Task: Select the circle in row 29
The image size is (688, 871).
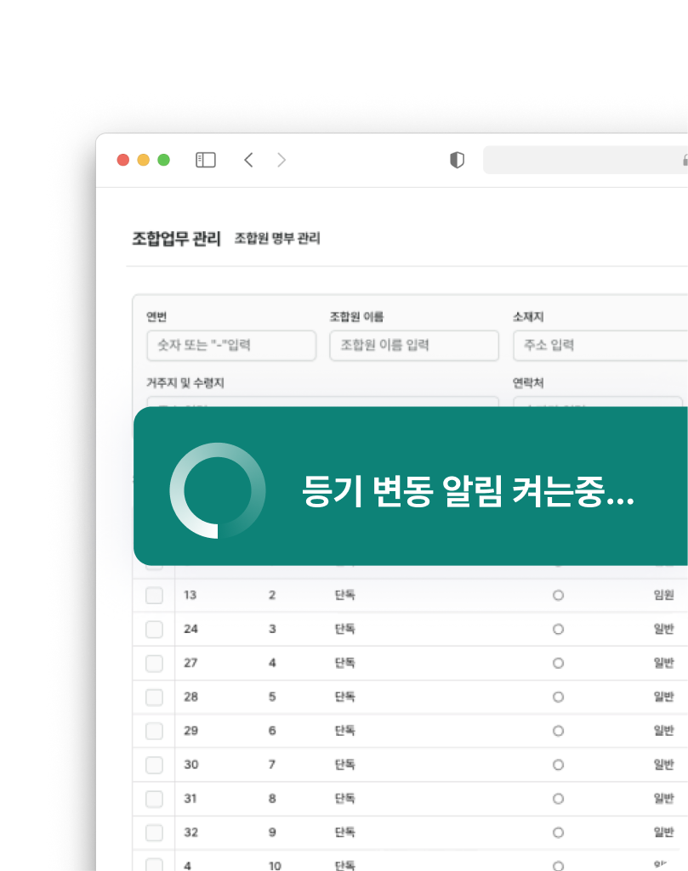Action: [558, 731]
